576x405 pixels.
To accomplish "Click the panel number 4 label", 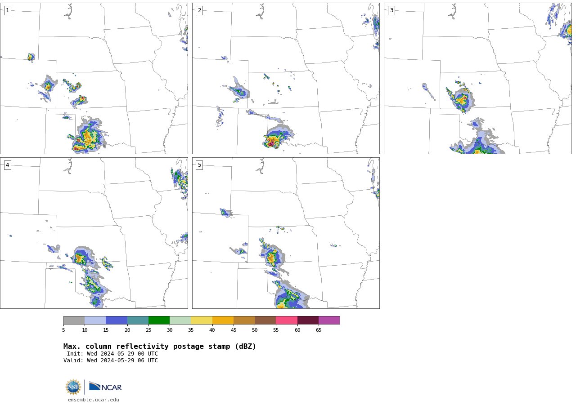I will point(7,165).
